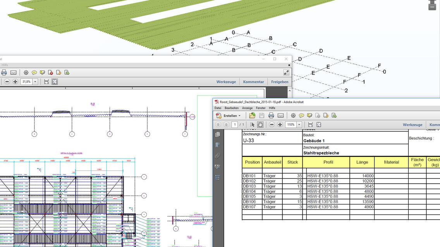Activate the hand pan tool
This screenshot has height=247, width=440.
pos(260,124)
